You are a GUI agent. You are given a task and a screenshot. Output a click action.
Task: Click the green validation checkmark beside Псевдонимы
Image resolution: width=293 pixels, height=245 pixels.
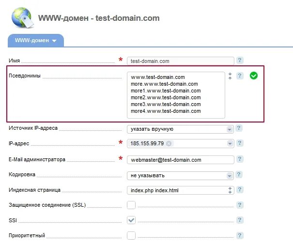[x=254, y=76]
